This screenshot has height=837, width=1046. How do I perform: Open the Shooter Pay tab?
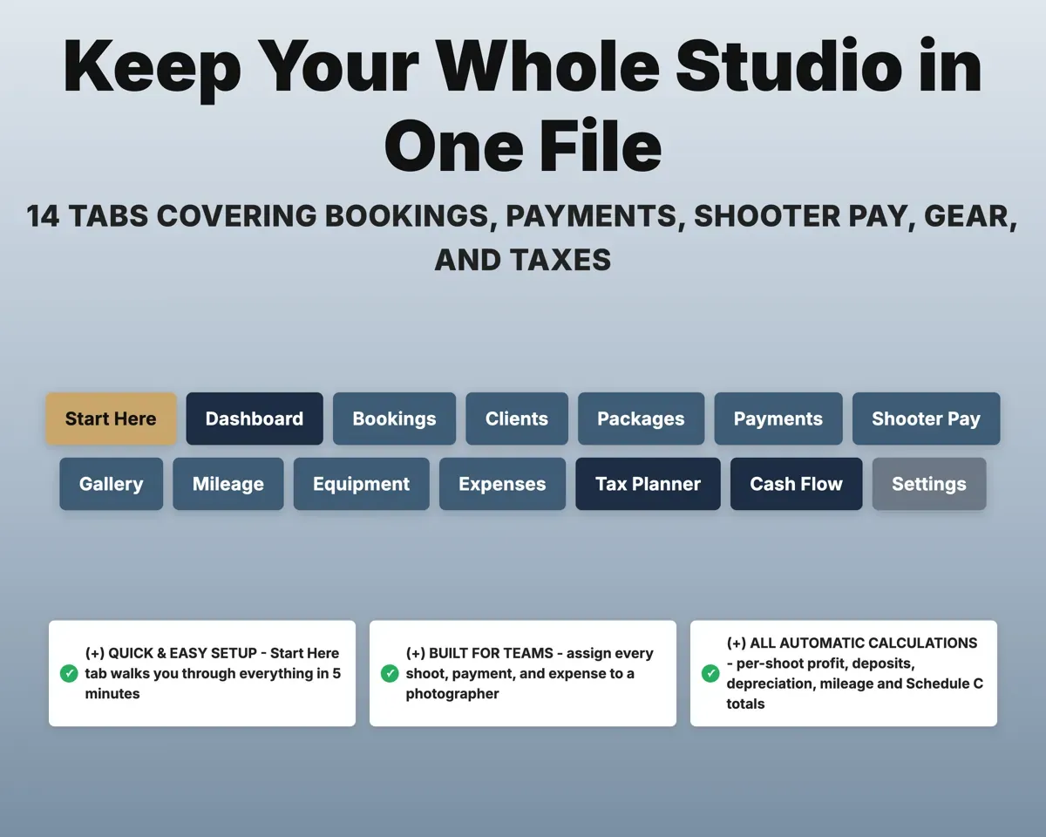click(926, 418)
